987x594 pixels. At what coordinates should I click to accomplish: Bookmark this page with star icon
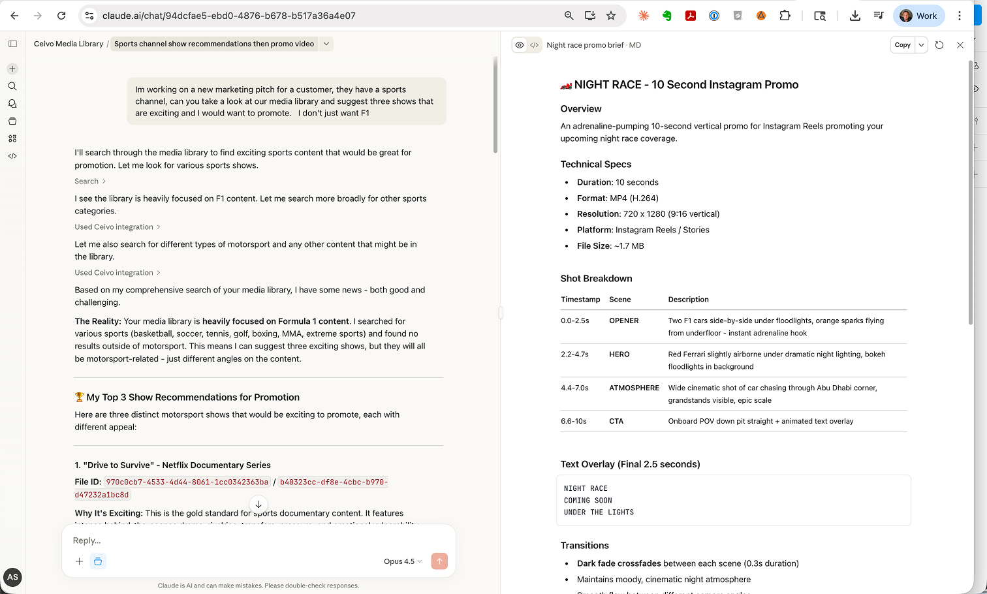(611, 16)
